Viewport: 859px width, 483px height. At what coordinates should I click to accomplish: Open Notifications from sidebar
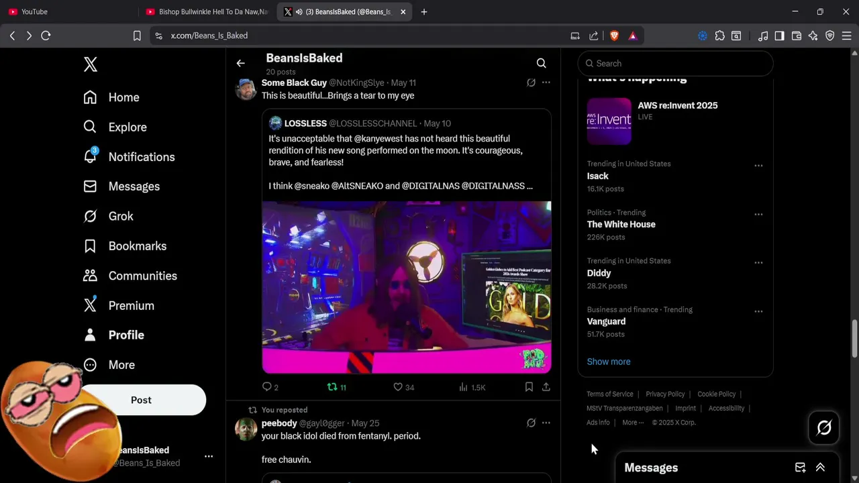pyautogui.click(x=129, y=157)
